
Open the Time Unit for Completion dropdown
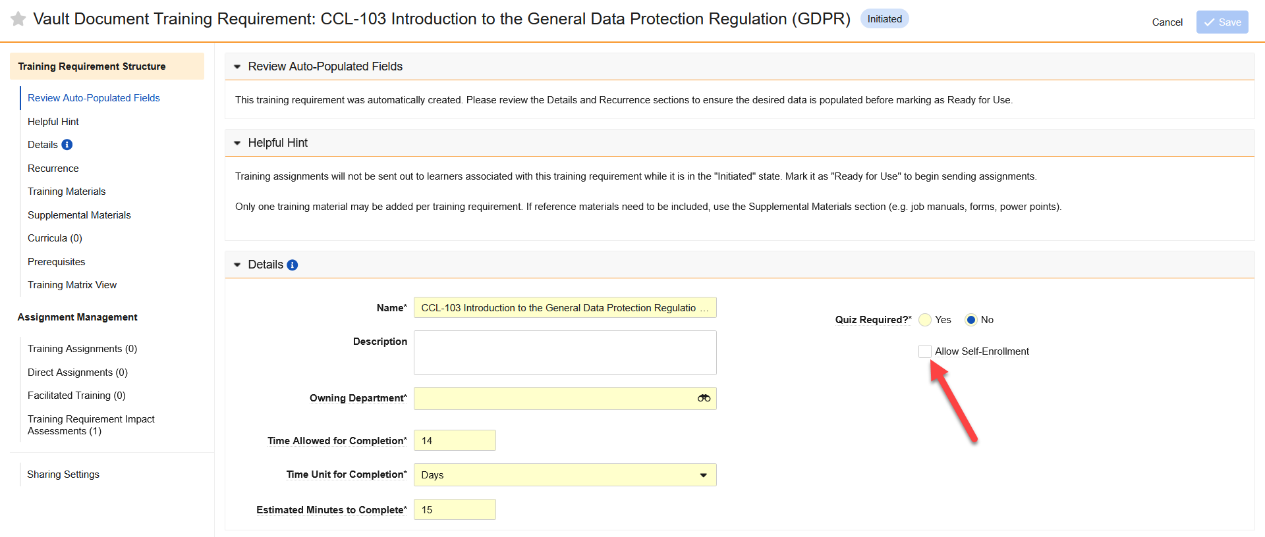click(x=565, y=475)
